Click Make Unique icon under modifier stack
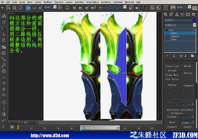 [x=181, y=56]
